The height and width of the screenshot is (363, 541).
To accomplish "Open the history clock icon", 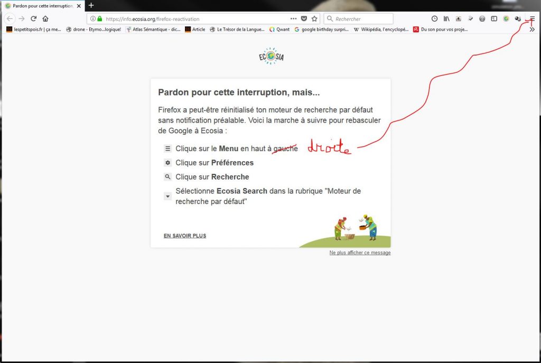I will click(434, 18).
